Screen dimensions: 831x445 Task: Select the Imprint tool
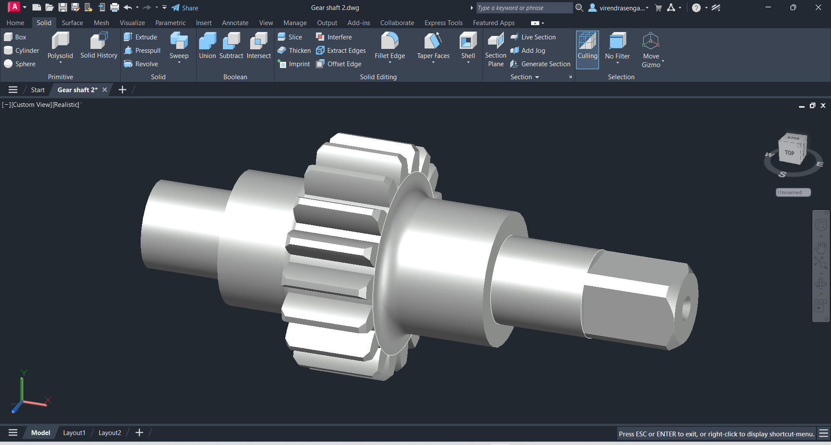pos(294,64)
